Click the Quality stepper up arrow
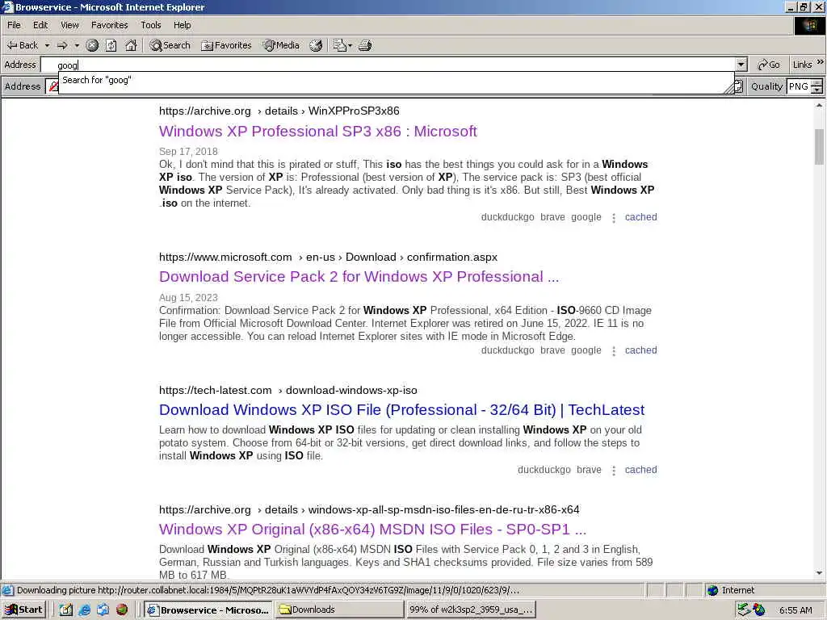This screenshot has height=620, width=827. [x=817, y=83]
